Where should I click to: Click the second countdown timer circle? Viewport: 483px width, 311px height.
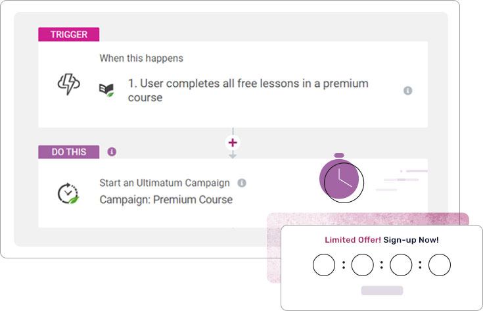click(362, 265)
